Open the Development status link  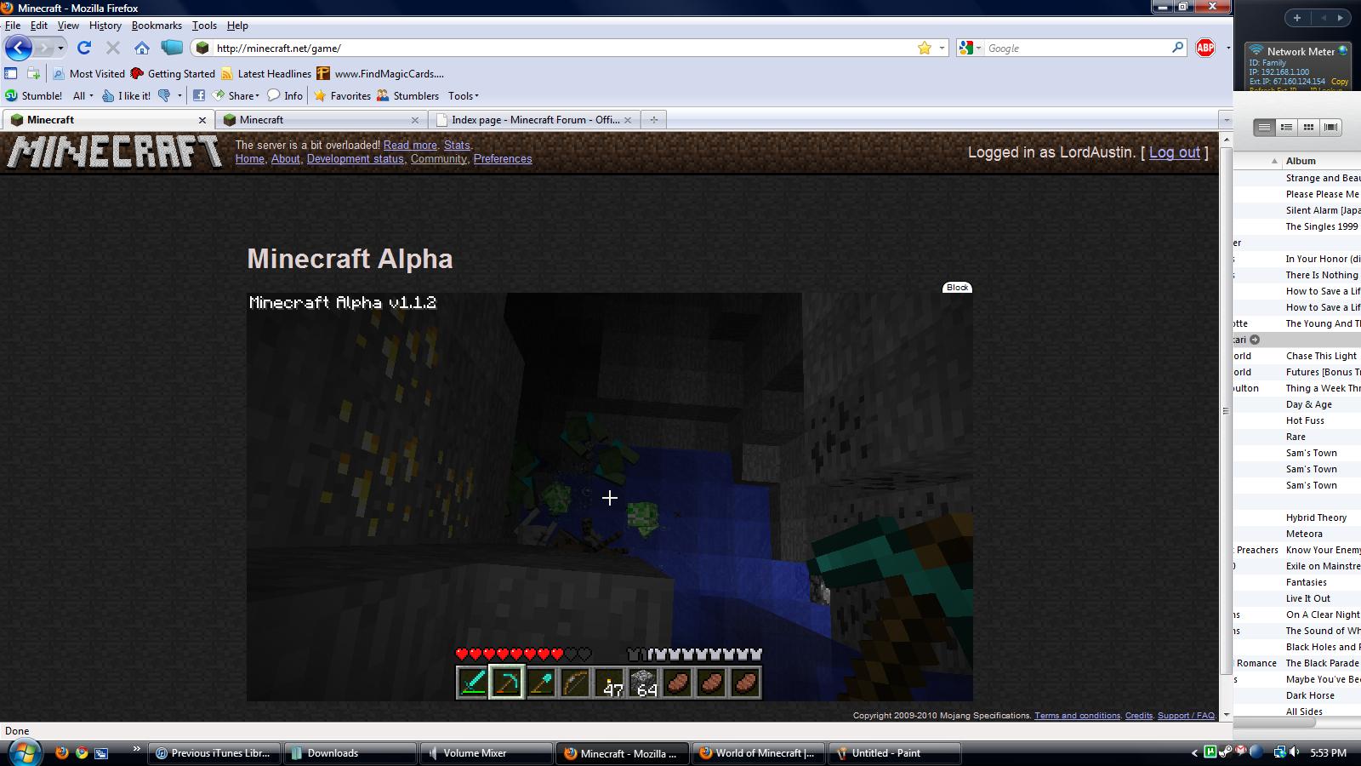coord(356,159)
